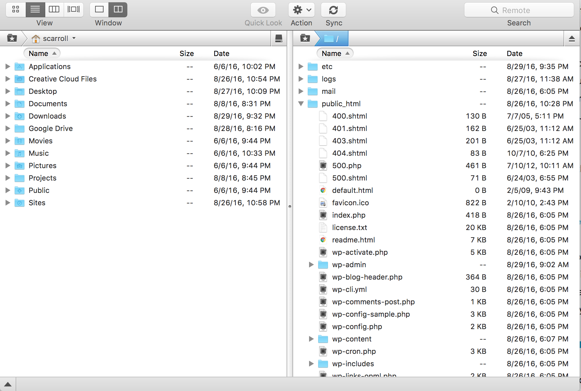581x391 pixels.
Task: Expand the wp-content folder
Action: [x=311, y=339]
